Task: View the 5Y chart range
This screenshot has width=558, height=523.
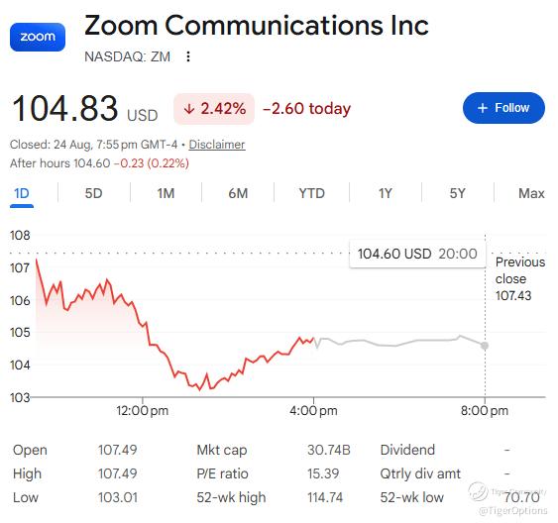Action: point(458,193)
